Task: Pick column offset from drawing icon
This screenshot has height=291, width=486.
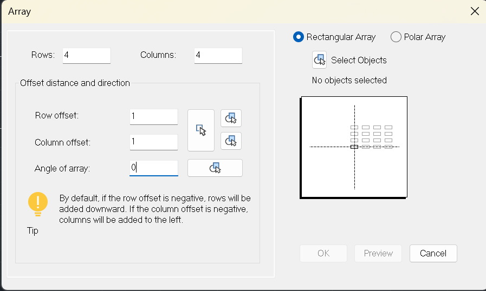Action: pos(231,141)
